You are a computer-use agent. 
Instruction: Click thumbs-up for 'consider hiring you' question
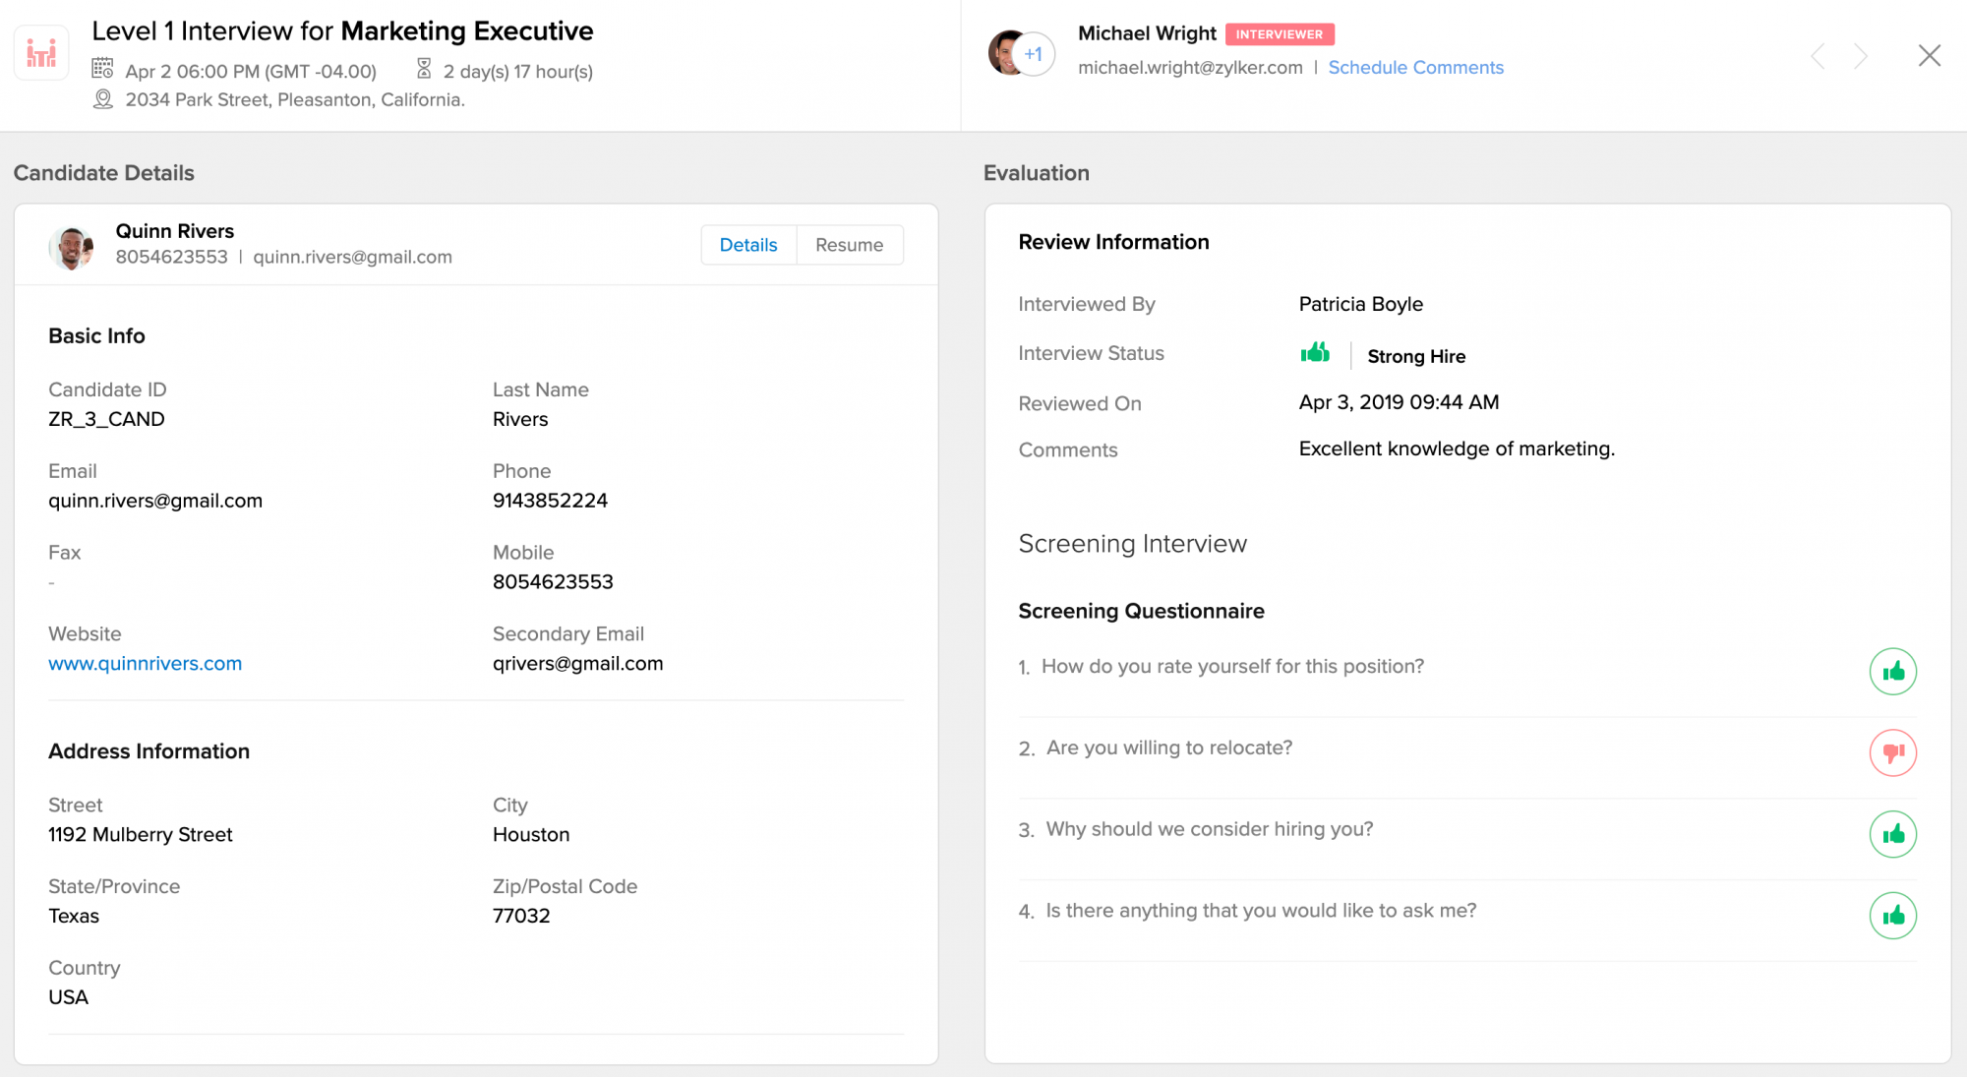coord(1892,835)
